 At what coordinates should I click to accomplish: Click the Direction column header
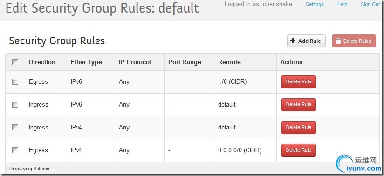click(x=42, y=62)
